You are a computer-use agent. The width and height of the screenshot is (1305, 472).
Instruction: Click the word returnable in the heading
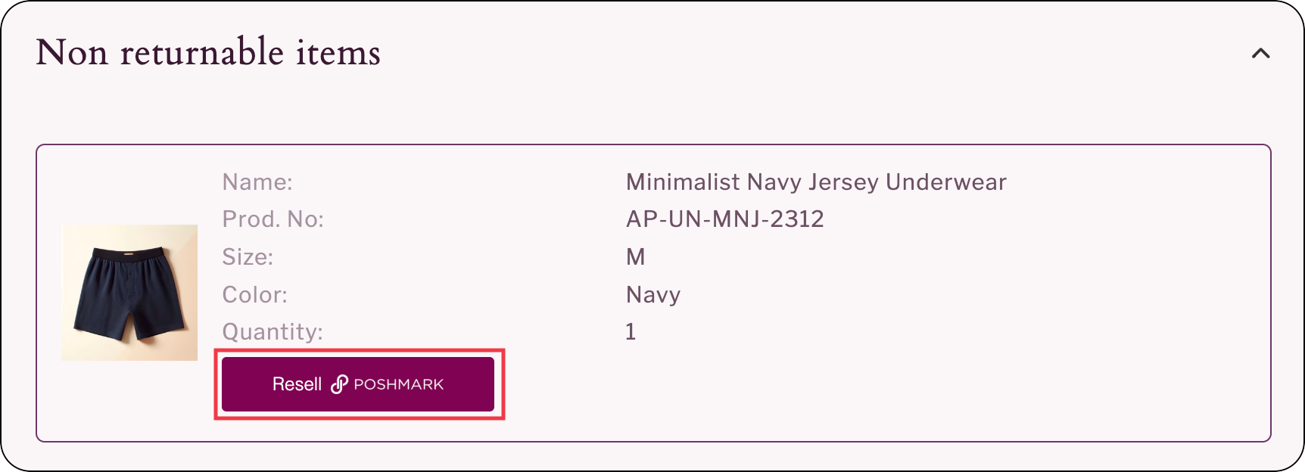[x=201, y=53]
